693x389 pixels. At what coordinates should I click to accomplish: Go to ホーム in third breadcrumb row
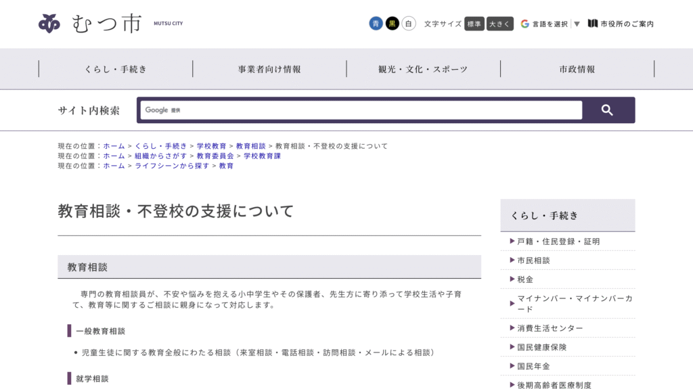coord(114,166)
